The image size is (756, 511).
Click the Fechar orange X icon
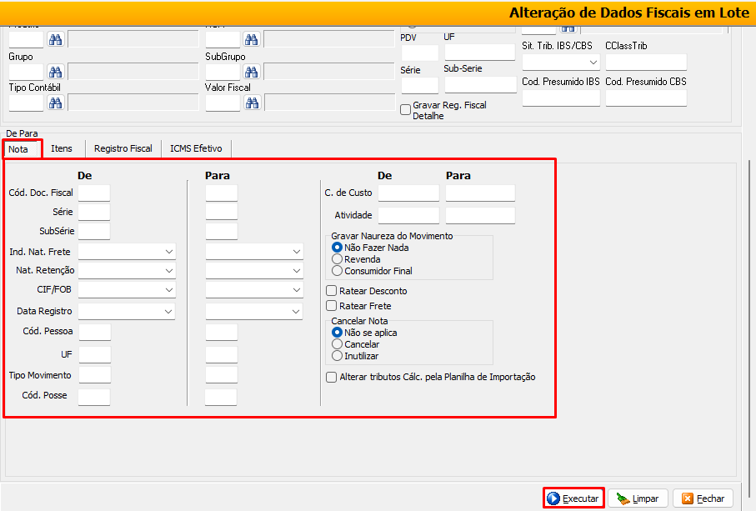pos(688,498)
